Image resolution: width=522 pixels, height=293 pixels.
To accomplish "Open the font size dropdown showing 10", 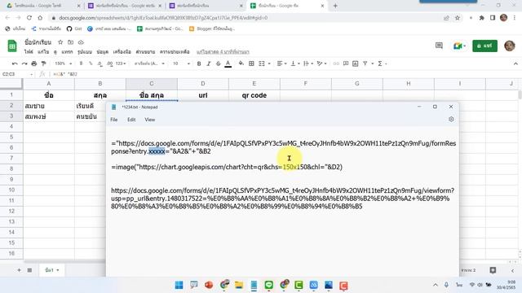I will (181, 63).
